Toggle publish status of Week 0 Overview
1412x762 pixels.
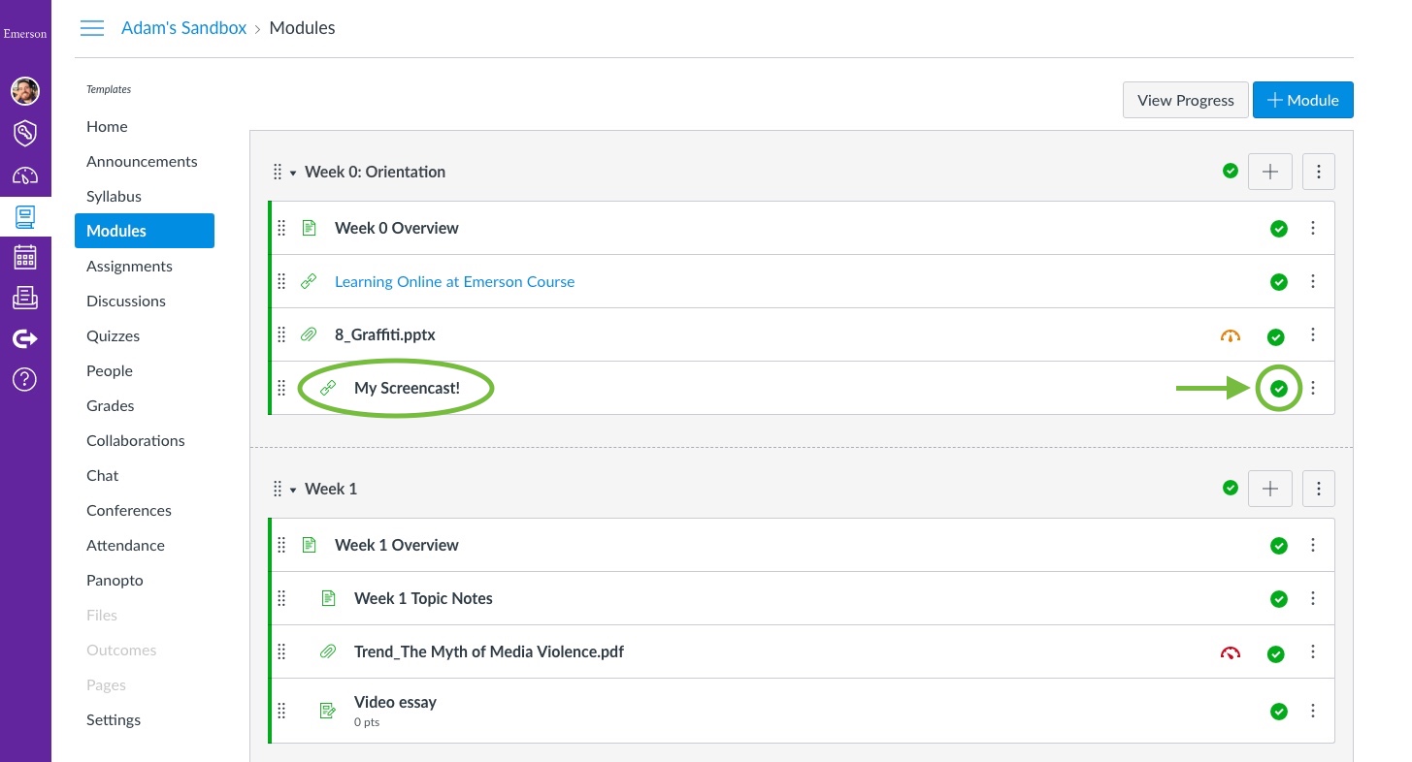click(1279, 229)
